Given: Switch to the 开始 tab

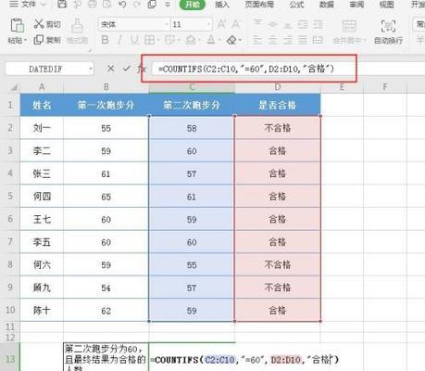Looking at the screenshot, I should tap(192, 5).
